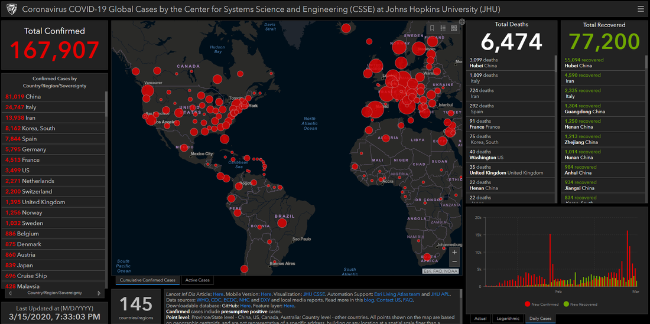Go to the previous country list view
Viewport: 650px width, 324px height.
tap(9, 293)
